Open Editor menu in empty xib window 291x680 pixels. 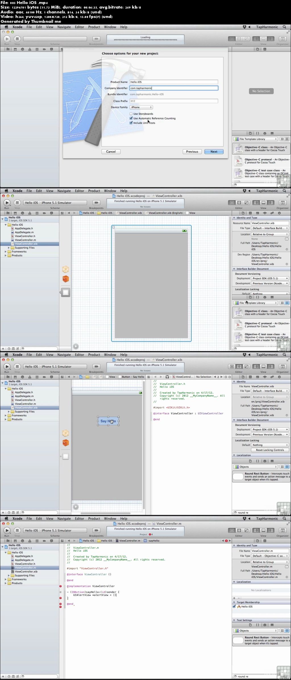tap(80, 191)
